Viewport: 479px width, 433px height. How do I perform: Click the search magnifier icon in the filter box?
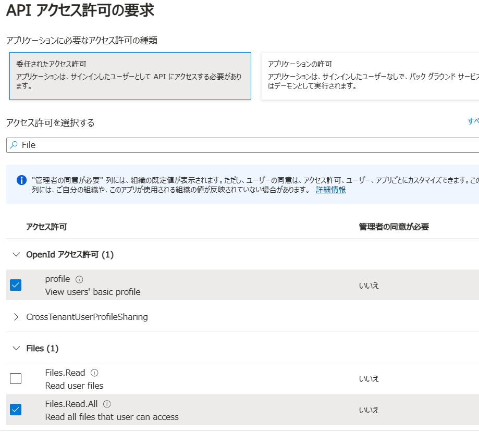pyautogui.click(x=14, y=145)
